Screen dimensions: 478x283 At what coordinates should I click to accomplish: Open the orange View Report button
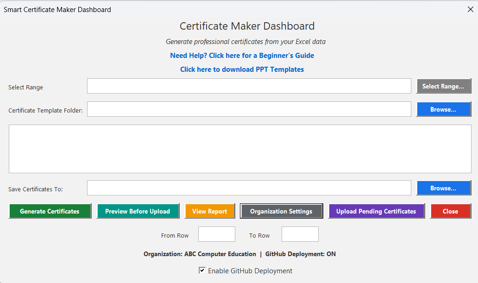pyautogui.click(x=210, y=211)
